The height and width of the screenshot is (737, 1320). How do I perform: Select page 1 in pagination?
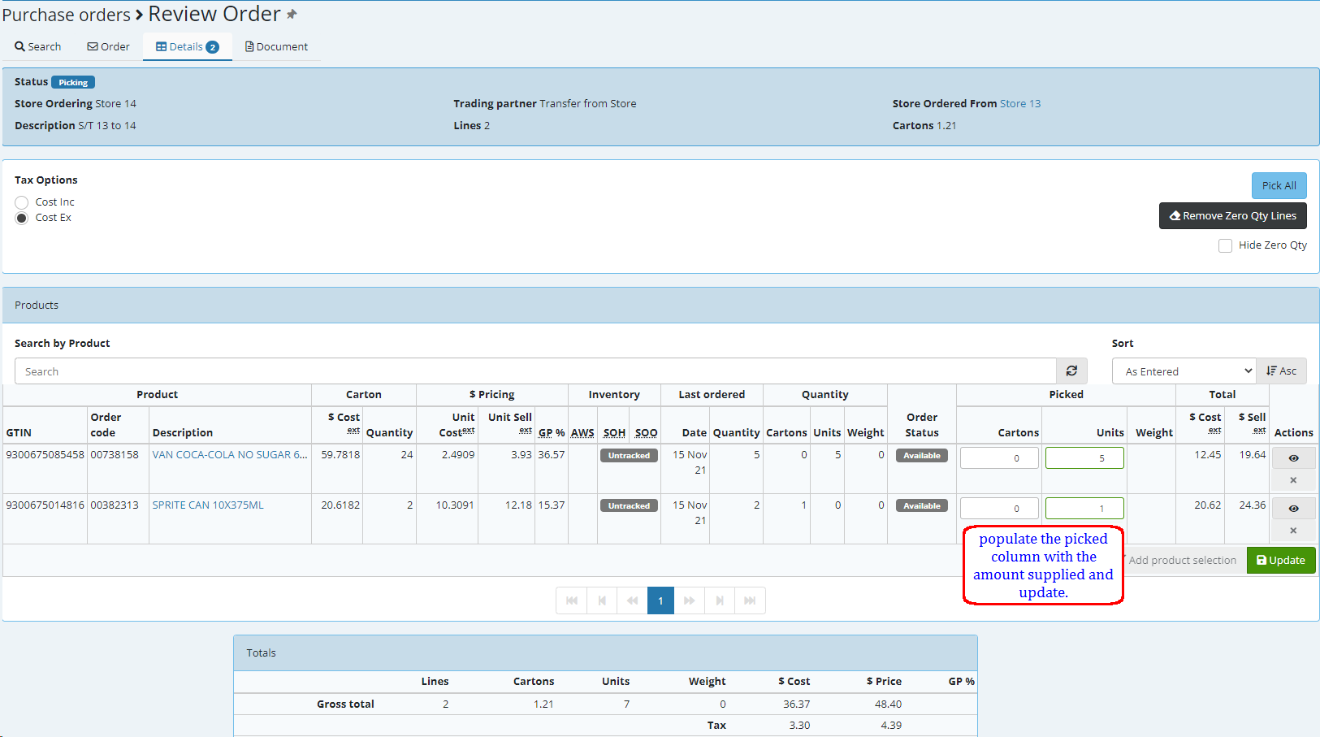pyautogui.click(x=660, y=600)
